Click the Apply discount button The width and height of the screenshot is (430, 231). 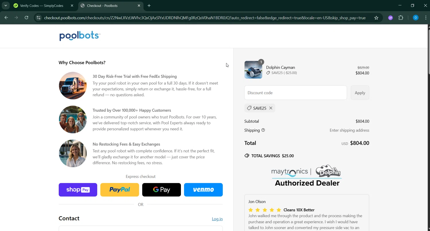click(360, 93)
